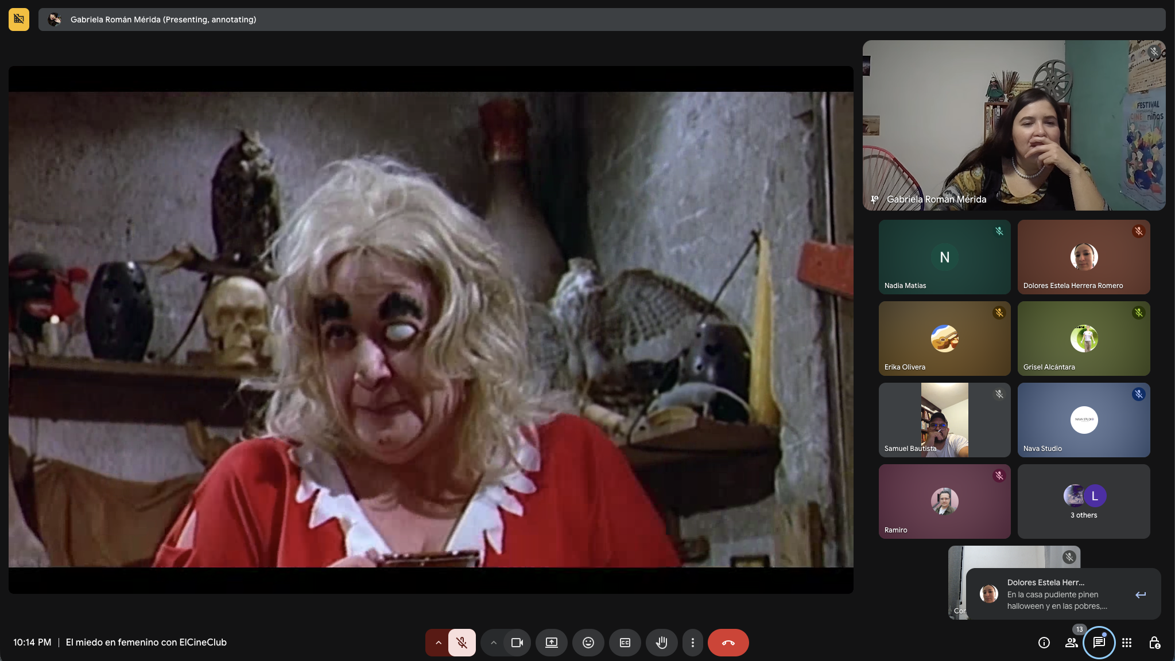Open the chat messages panel
The image size is (1175, 661).
(1099, 643)
